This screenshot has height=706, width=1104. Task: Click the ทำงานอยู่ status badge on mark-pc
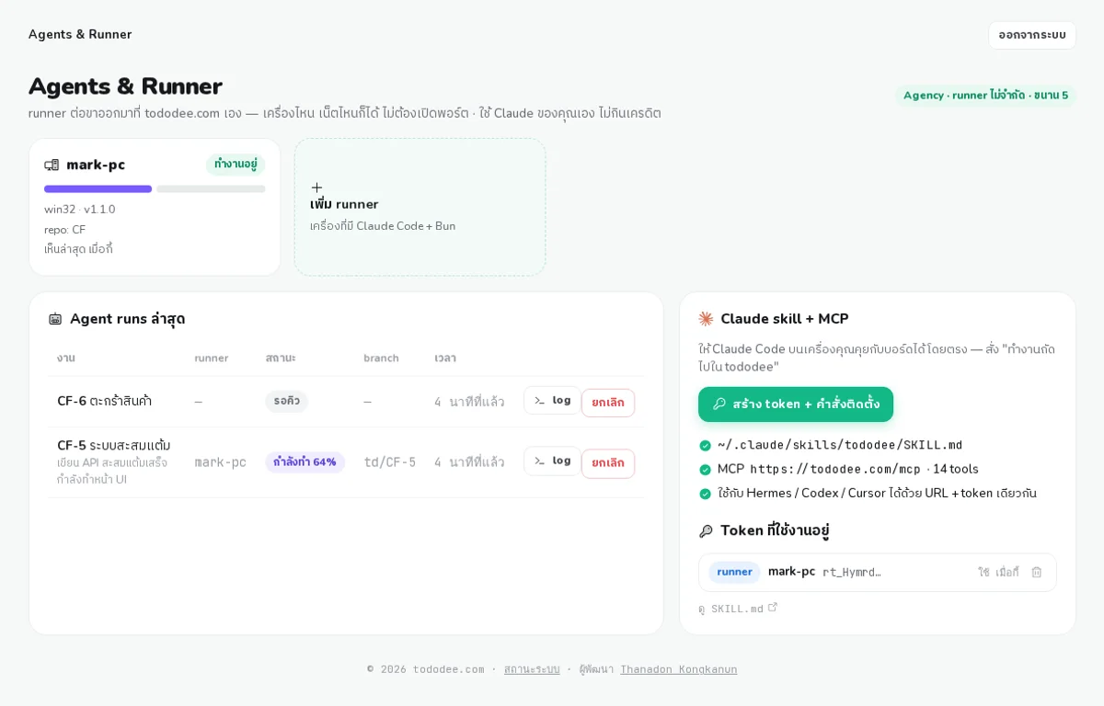tap(236, 165)
